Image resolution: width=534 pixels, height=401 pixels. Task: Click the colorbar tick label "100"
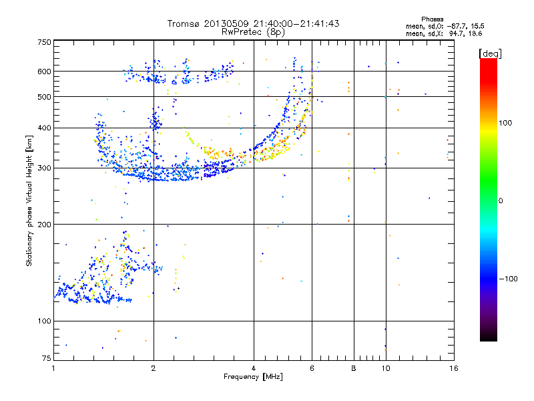click(505, 123)
